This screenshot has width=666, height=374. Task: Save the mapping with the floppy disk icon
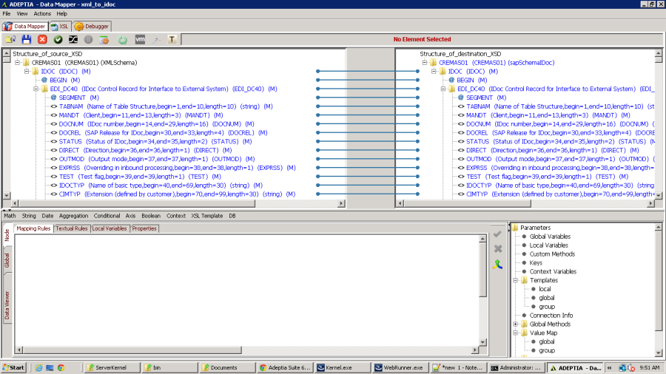pos(27,39)
